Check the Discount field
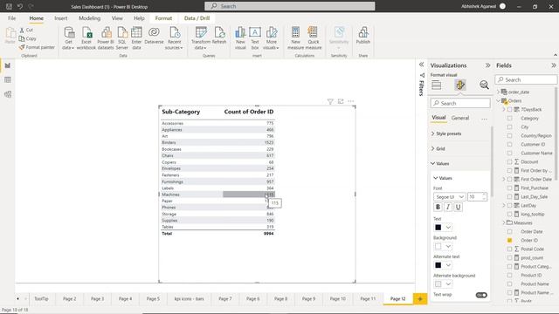The width and height of the screenshot is (559, 314). 509,161
